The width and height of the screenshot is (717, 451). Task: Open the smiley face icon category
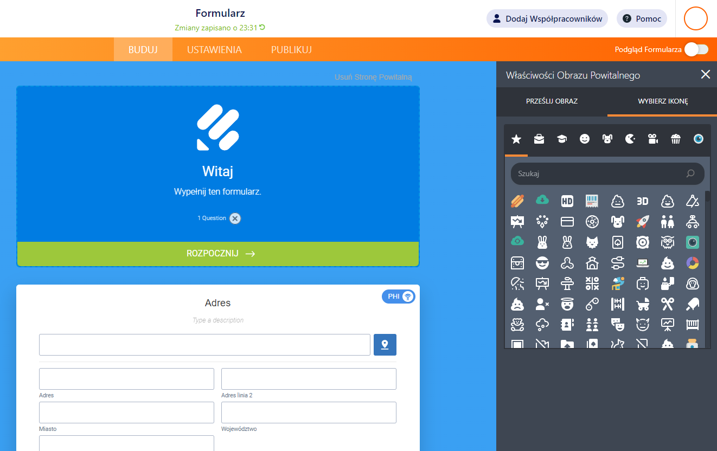point(585,139)
